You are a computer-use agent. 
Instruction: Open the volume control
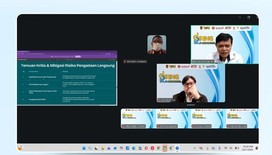[x=231, y=148]
